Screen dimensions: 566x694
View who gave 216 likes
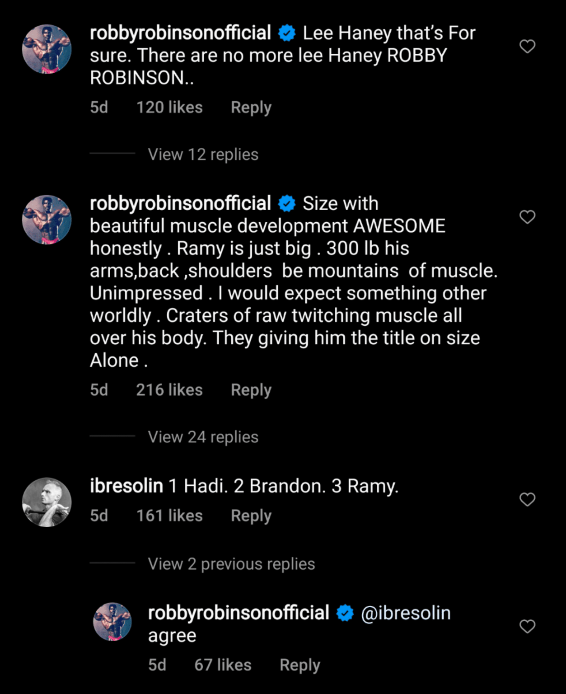[x=169, y=390]
